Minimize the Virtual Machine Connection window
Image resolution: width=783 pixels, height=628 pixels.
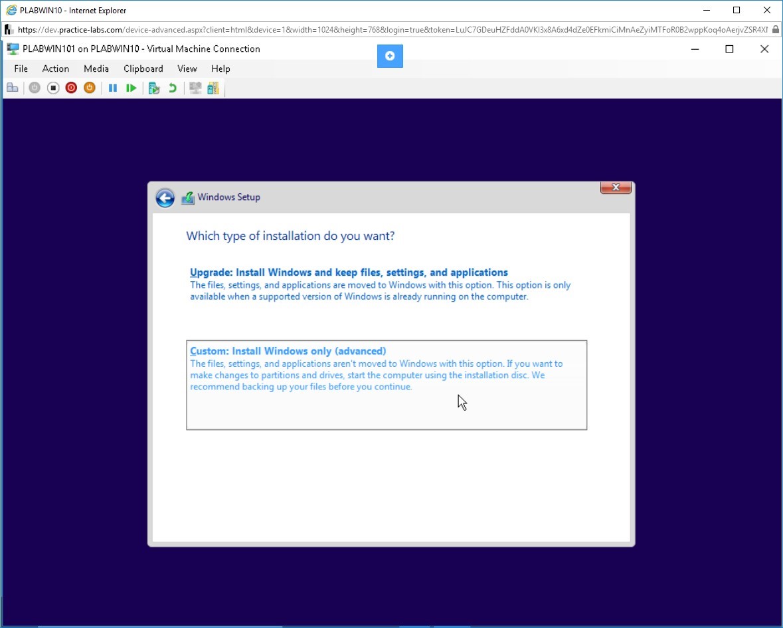[695, 49]
